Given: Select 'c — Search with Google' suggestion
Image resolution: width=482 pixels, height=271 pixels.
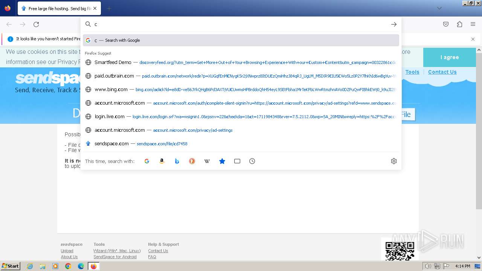Looking at the screenshot, I should [x=241, y=40].
